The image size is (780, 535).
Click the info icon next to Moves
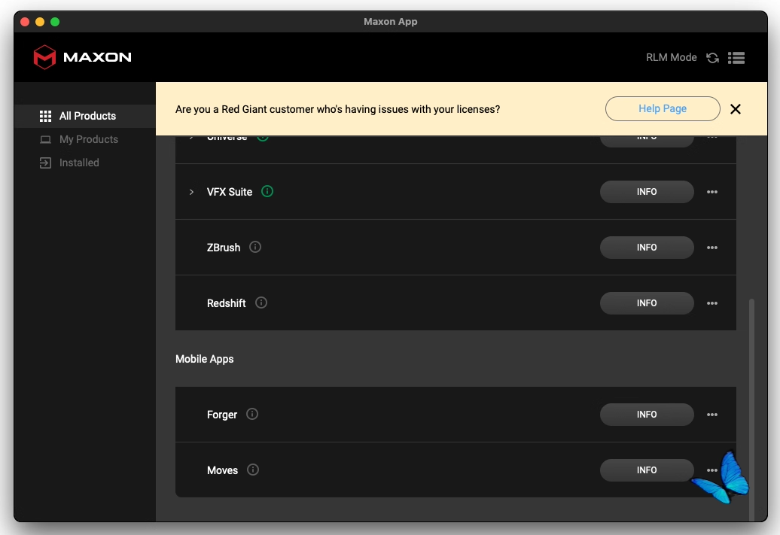253,470
